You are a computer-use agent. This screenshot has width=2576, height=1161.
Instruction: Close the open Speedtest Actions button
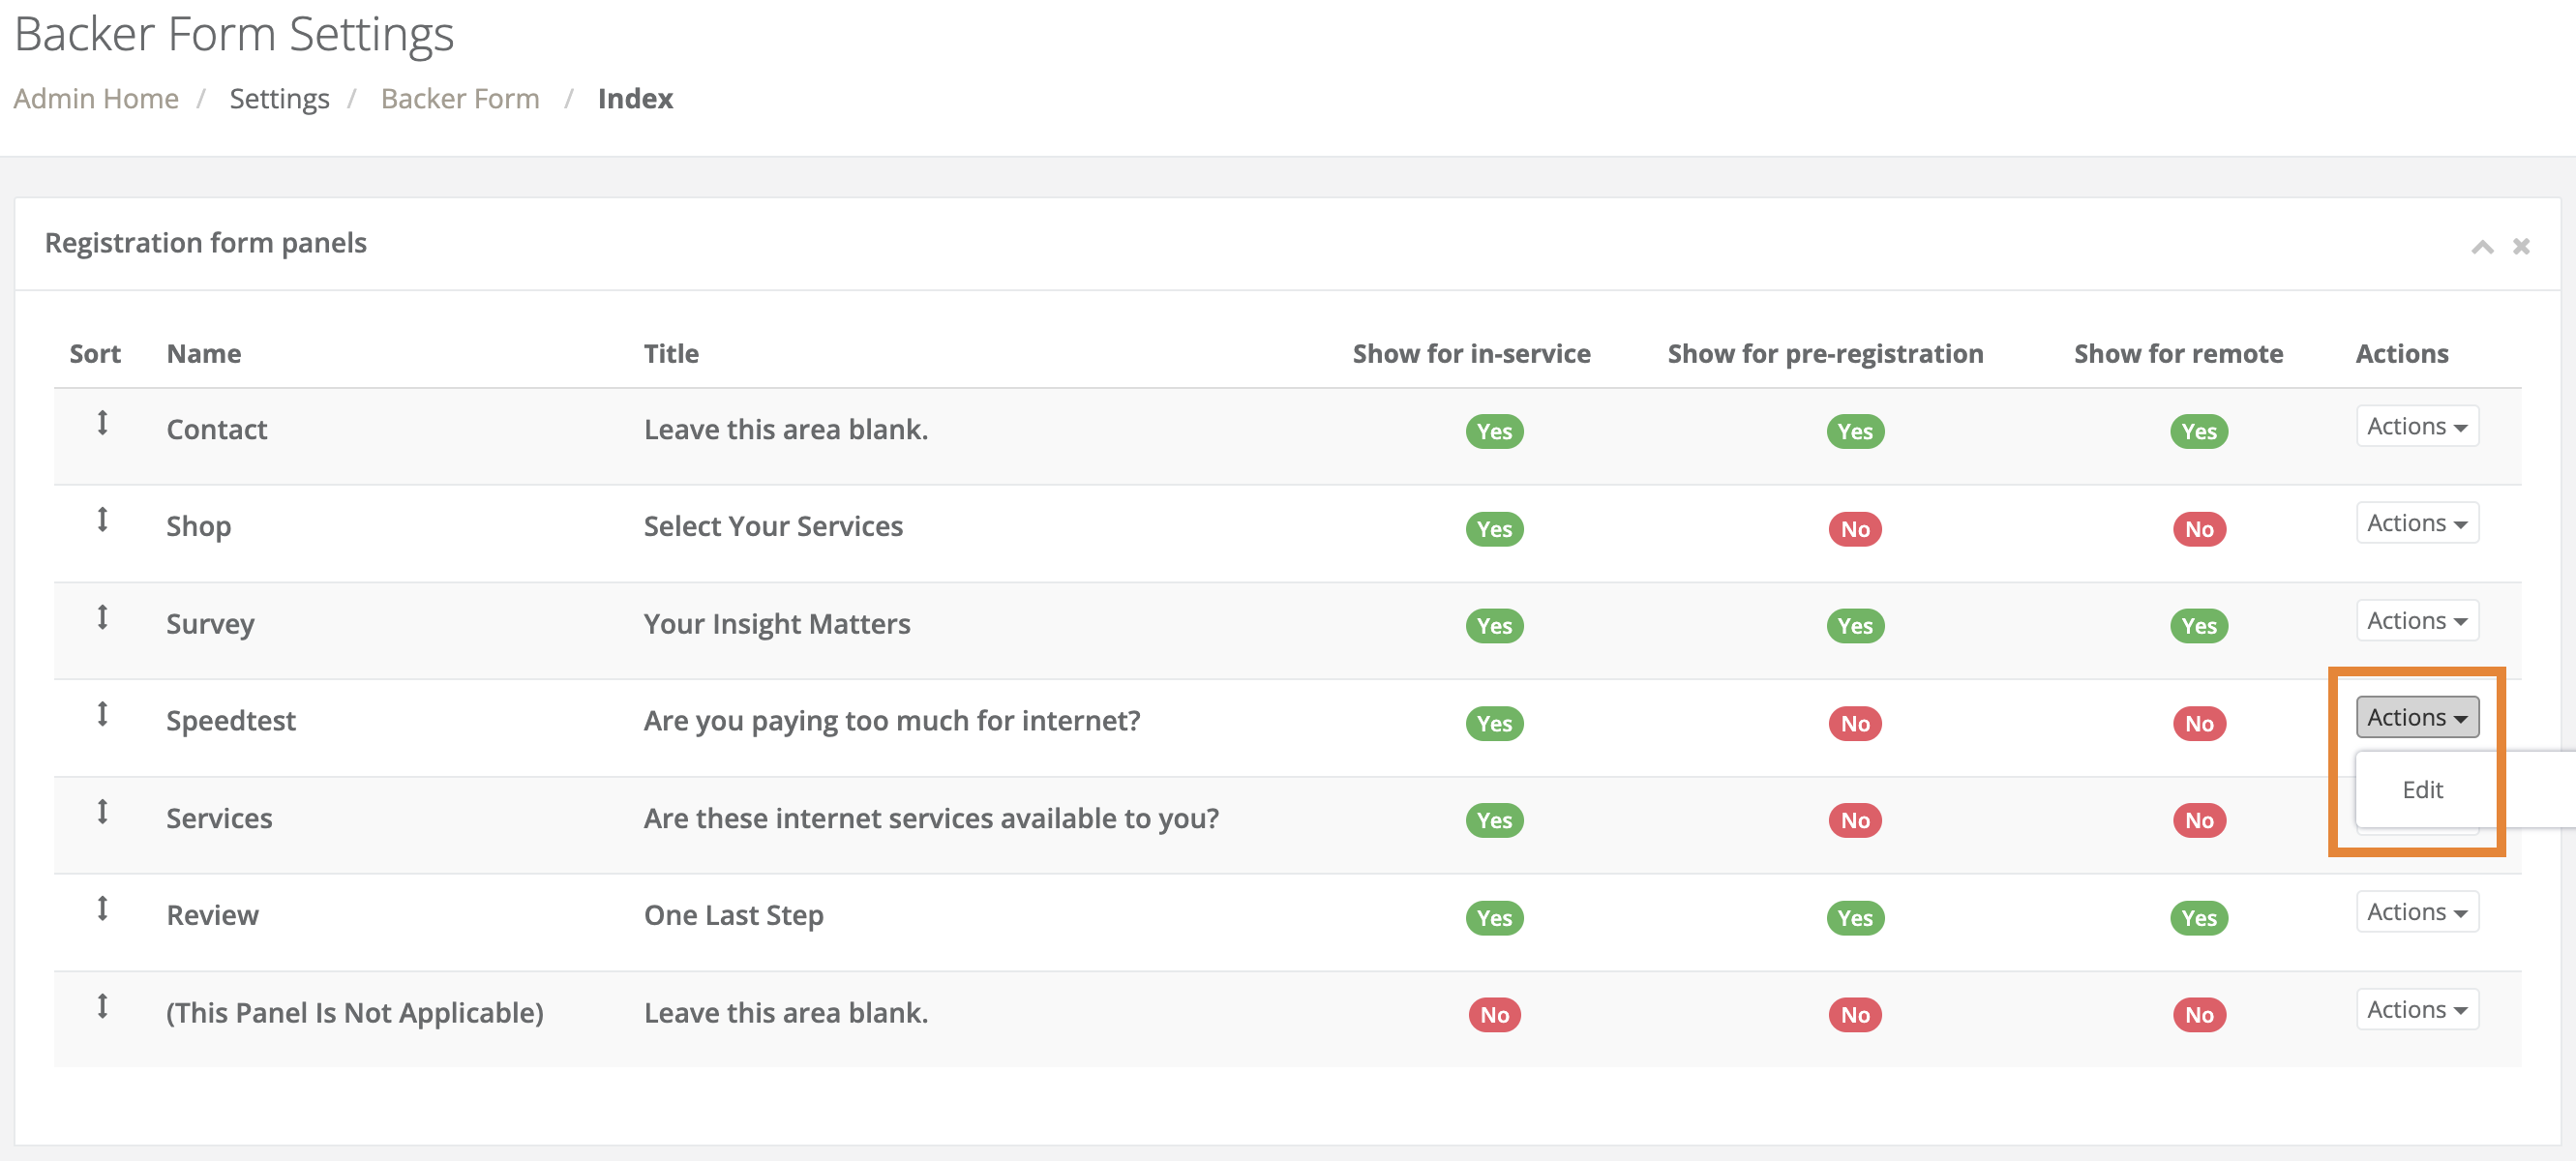[x=2416, y=718]
